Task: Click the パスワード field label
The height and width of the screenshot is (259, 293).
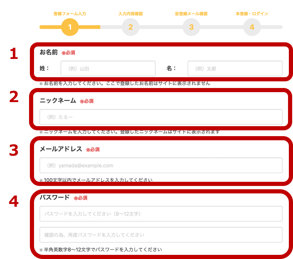Action: point(54,198)
